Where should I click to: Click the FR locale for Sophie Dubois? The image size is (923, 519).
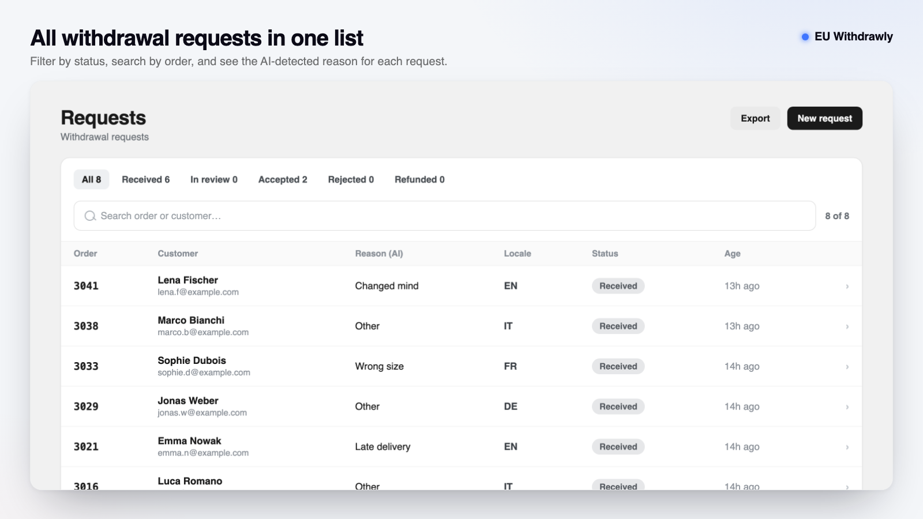pos(510,366)
